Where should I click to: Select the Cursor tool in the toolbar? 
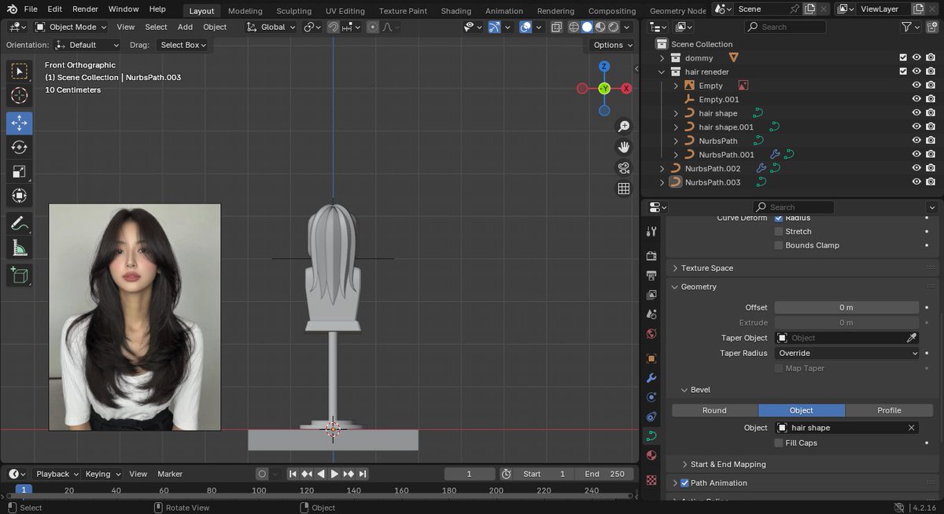tap(20, 96)
